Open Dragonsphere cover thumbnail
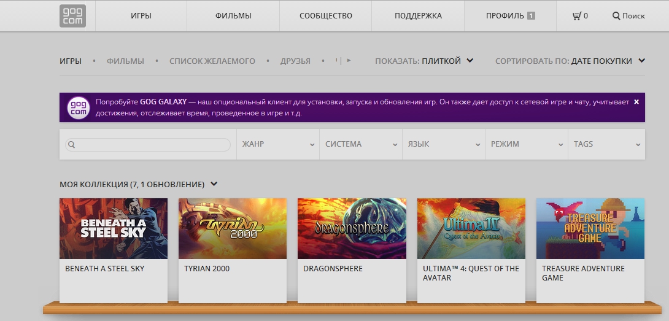669x321 pixels. click(352, 228)
